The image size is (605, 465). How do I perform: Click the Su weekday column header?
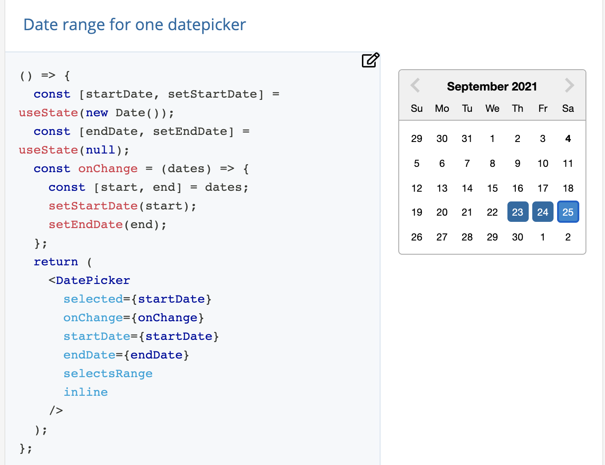[416, 108]
